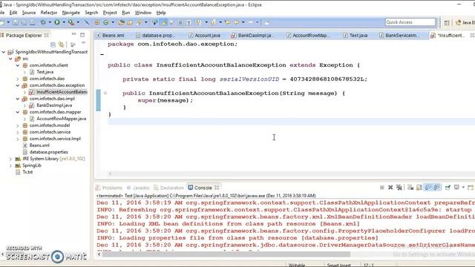Click the Open Perspective icon
This screenshot has height=267, width=475.
[x=447, y=22]
